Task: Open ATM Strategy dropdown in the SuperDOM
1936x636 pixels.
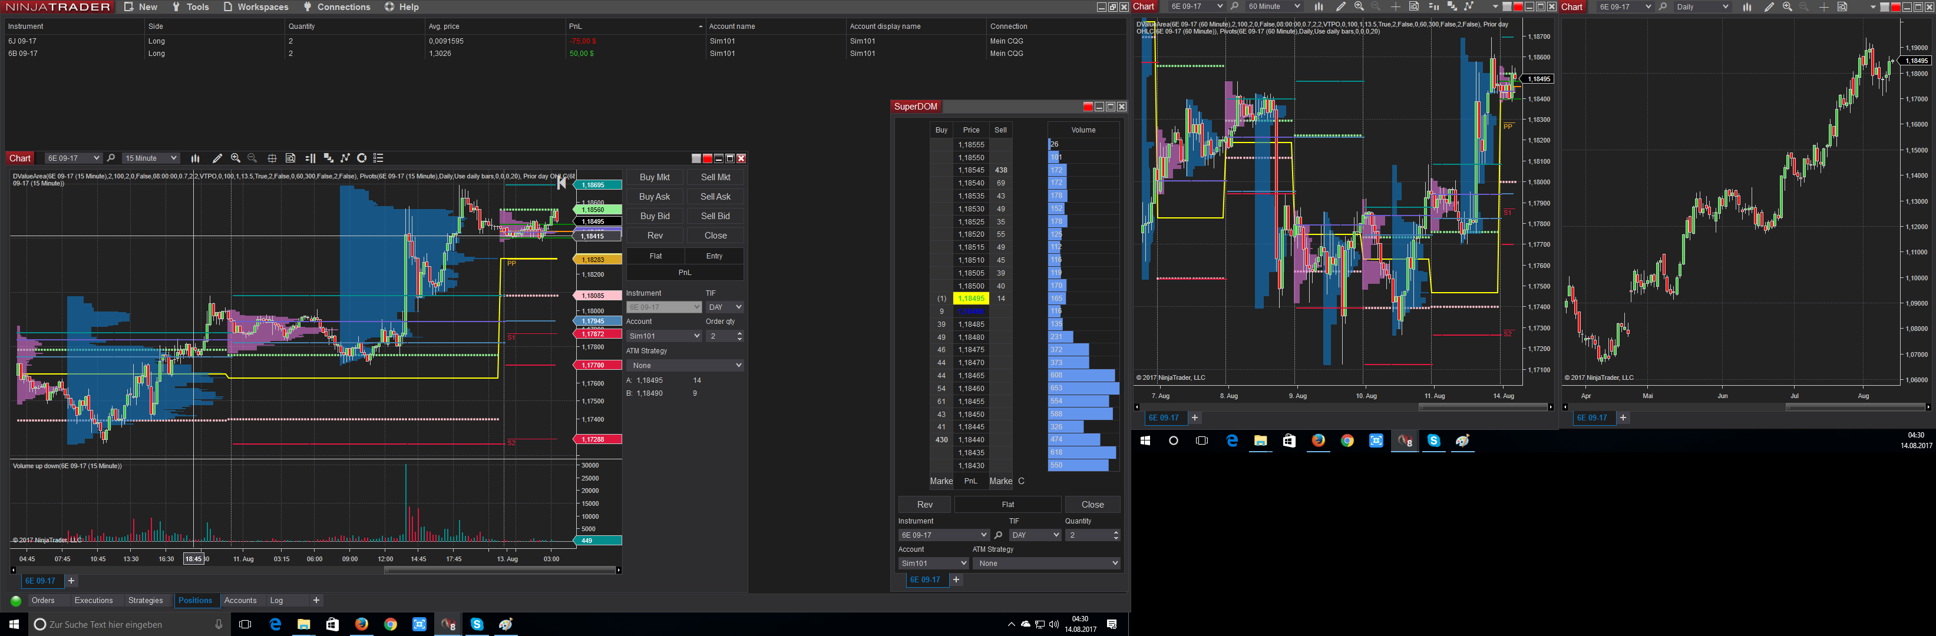Action: (x=1046, y=563)
